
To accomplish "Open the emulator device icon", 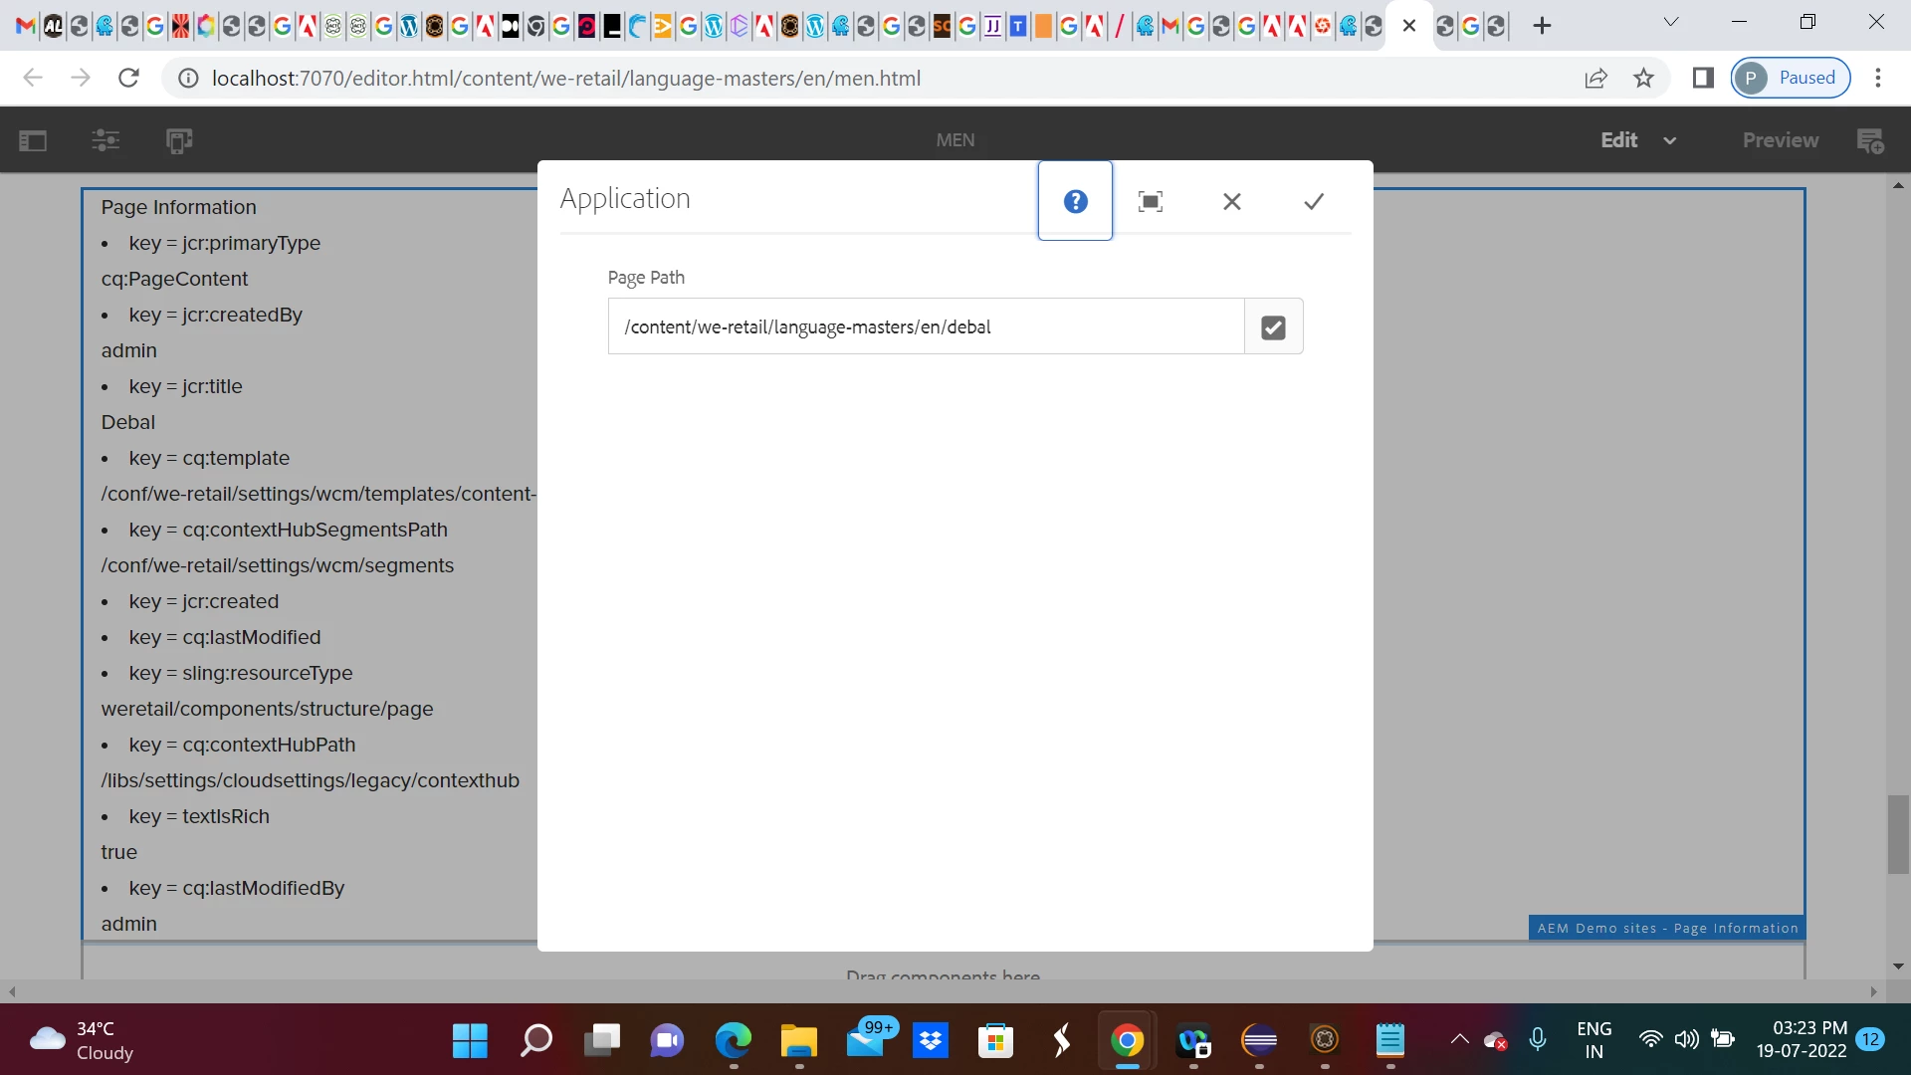I will tap(179, 140).
